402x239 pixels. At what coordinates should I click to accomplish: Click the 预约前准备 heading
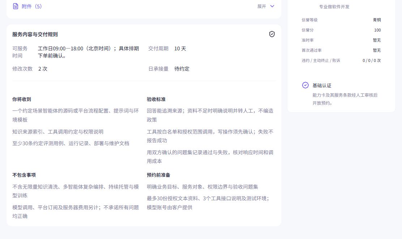point(158,175)
